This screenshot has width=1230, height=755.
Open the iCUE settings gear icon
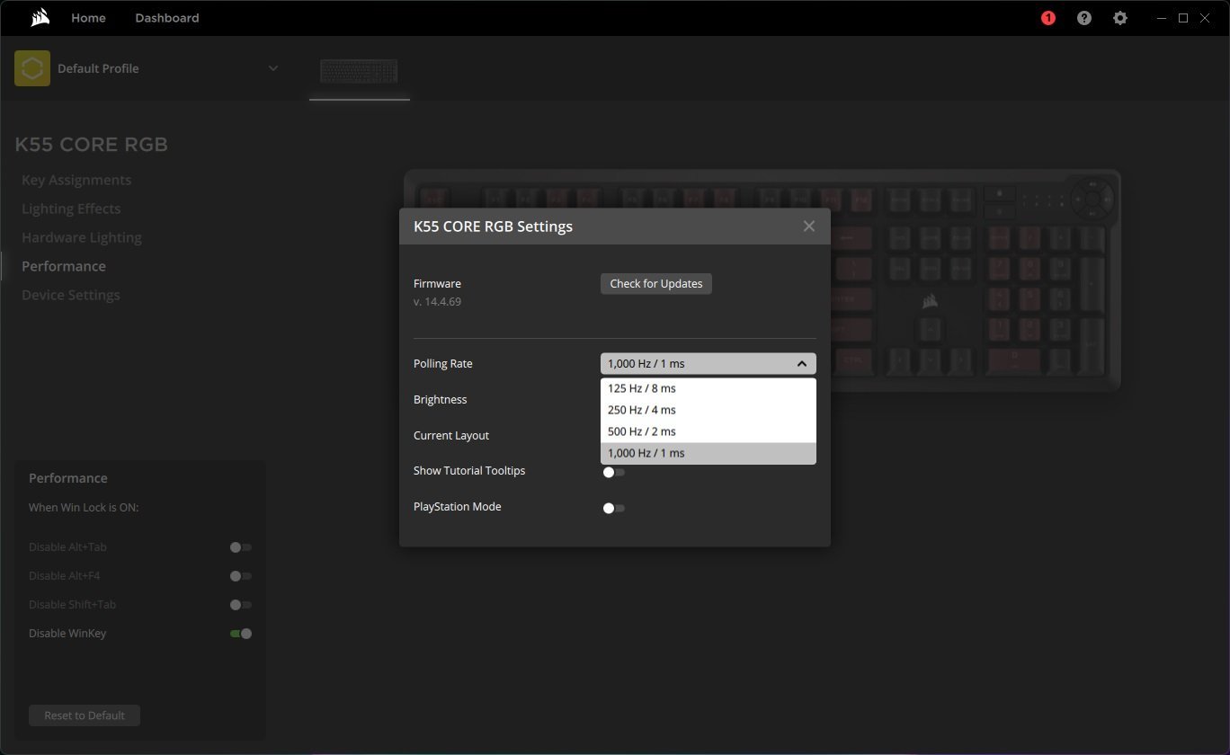click(1120, 18)
